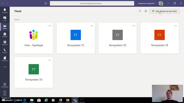184x103 pixels.
Task: Click the Tiimisi section label
Action: click(17, 19)
